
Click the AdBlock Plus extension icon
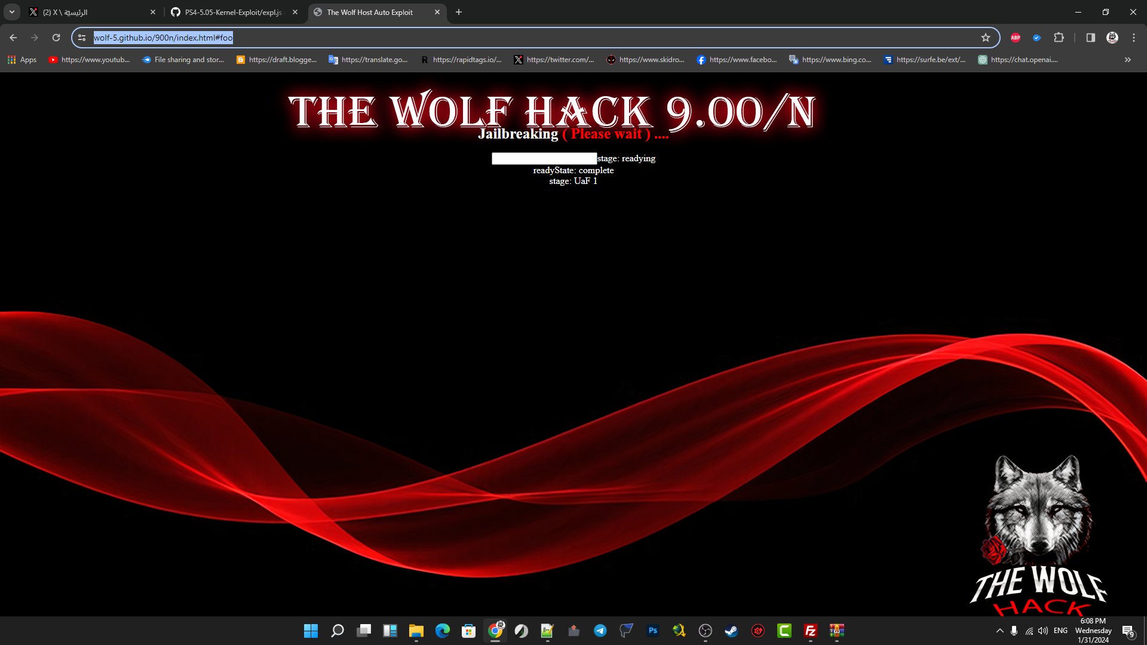[x=1015, y=38]
